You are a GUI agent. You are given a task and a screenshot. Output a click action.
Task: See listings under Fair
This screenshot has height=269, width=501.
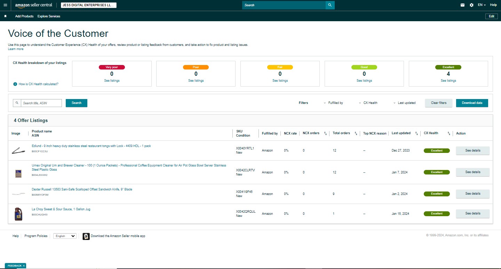click(x=280, y=81)
